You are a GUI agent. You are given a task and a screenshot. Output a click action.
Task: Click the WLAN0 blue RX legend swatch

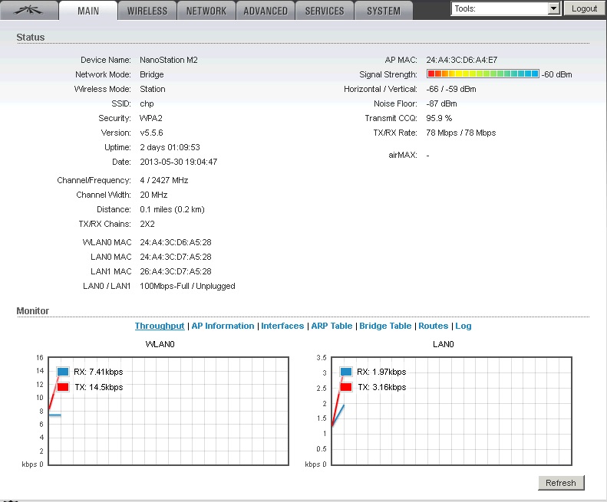click(63, 372)
